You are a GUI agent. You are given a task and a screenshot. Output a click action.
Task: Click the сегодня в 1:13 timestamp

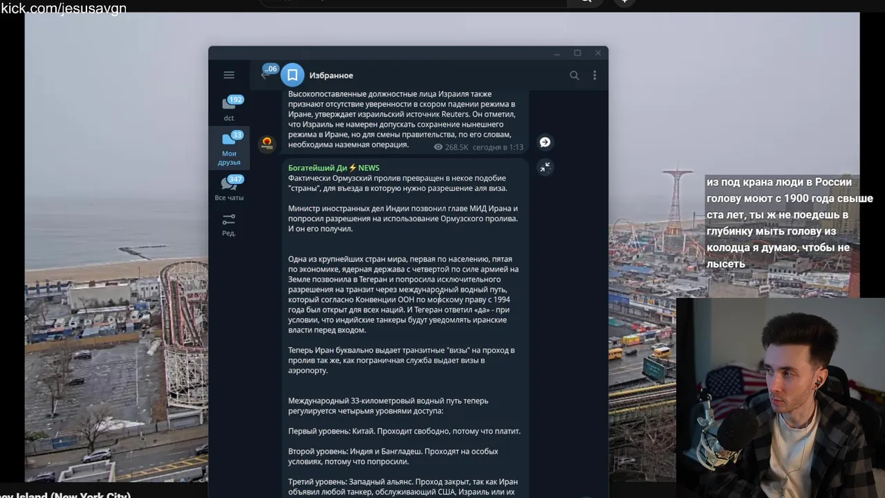point(498,147)
